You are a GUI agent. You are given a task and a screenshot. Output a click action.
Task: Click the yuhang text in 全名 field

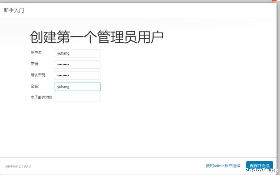(63, 87)
